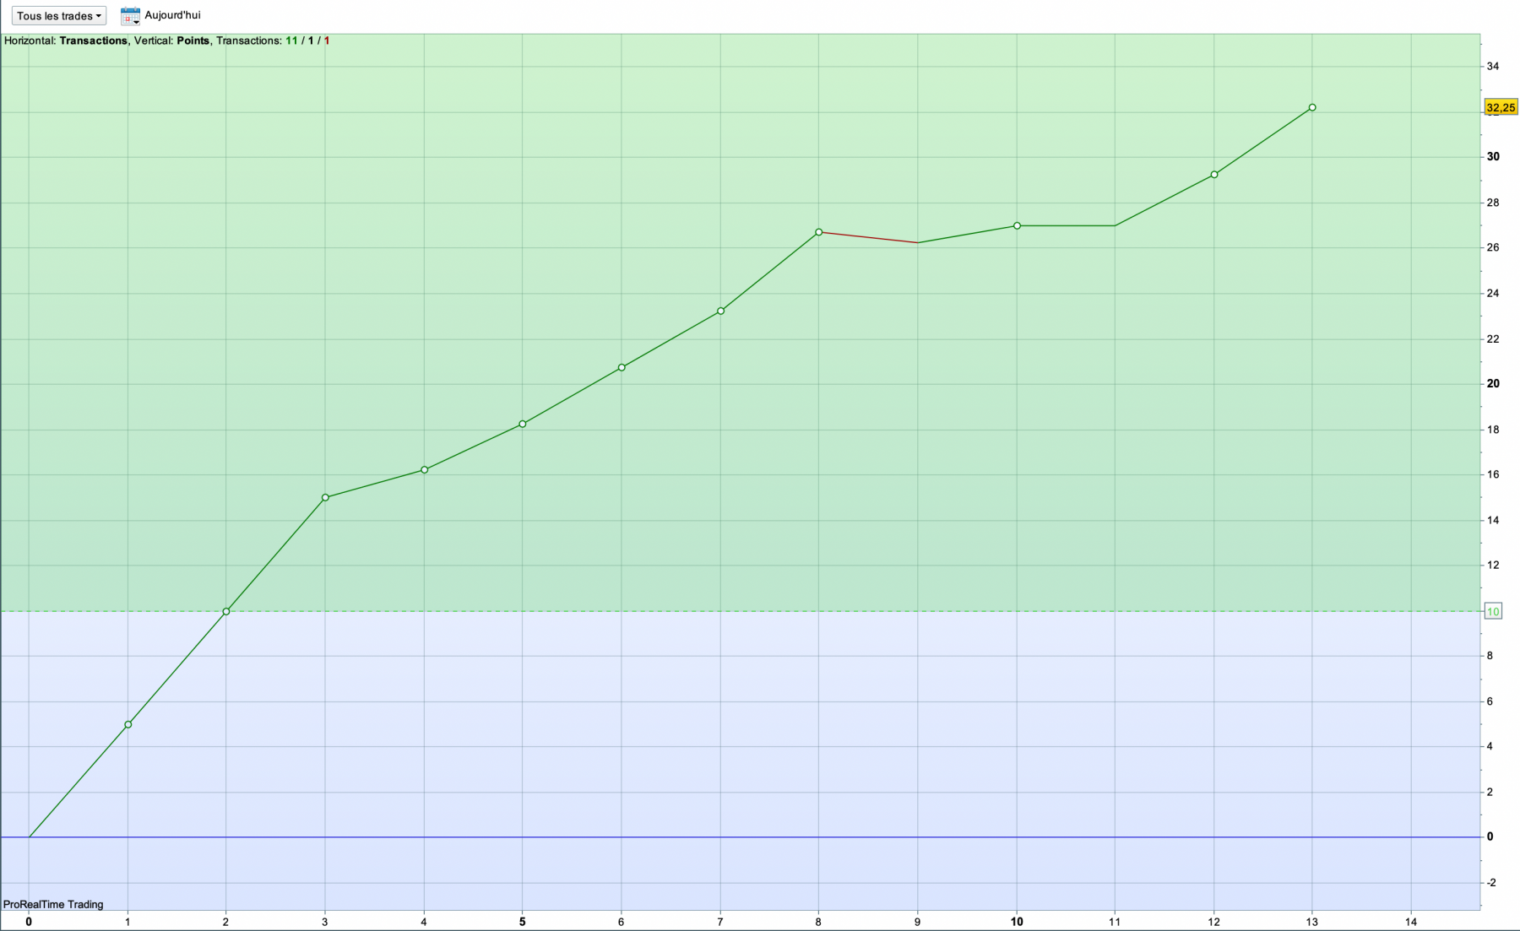1520x931 pixels.
Task: Select the data point at transaction 10
Action: point(1017,226)
